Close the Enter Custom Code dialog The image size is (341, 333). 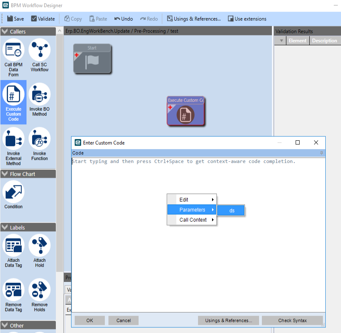316,142
